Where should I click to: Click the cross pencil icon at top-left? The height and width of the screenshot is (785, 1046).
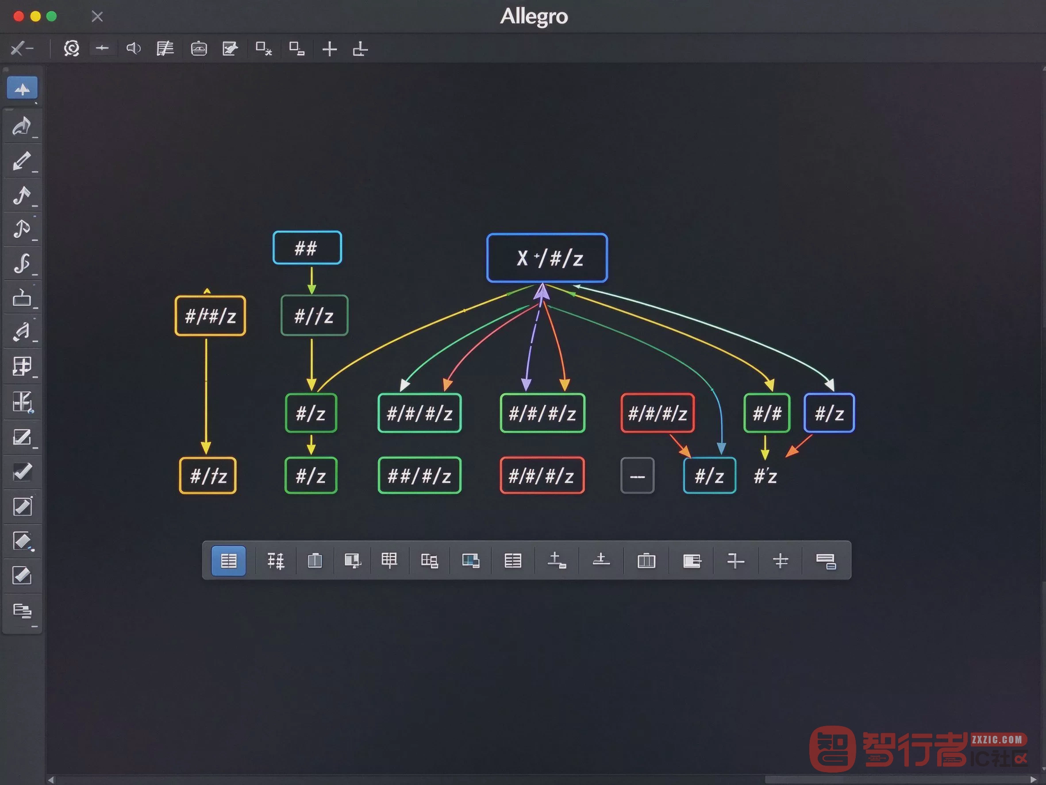(x=22, y=48)
